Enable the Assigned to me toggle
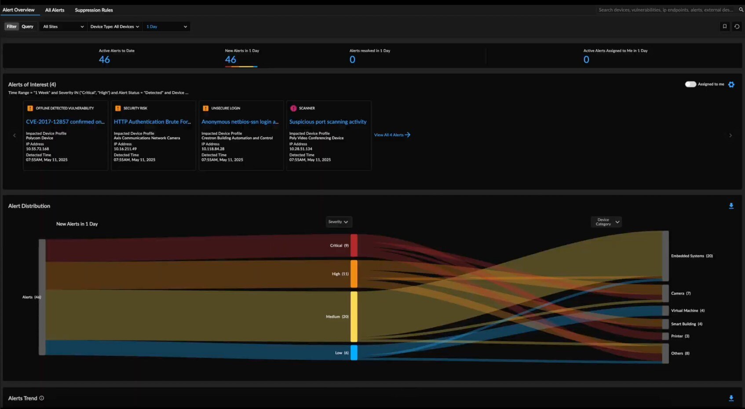 (x=690, y=84)
